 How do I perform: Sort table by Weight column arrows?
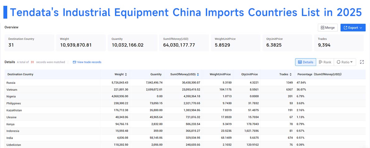126,74
